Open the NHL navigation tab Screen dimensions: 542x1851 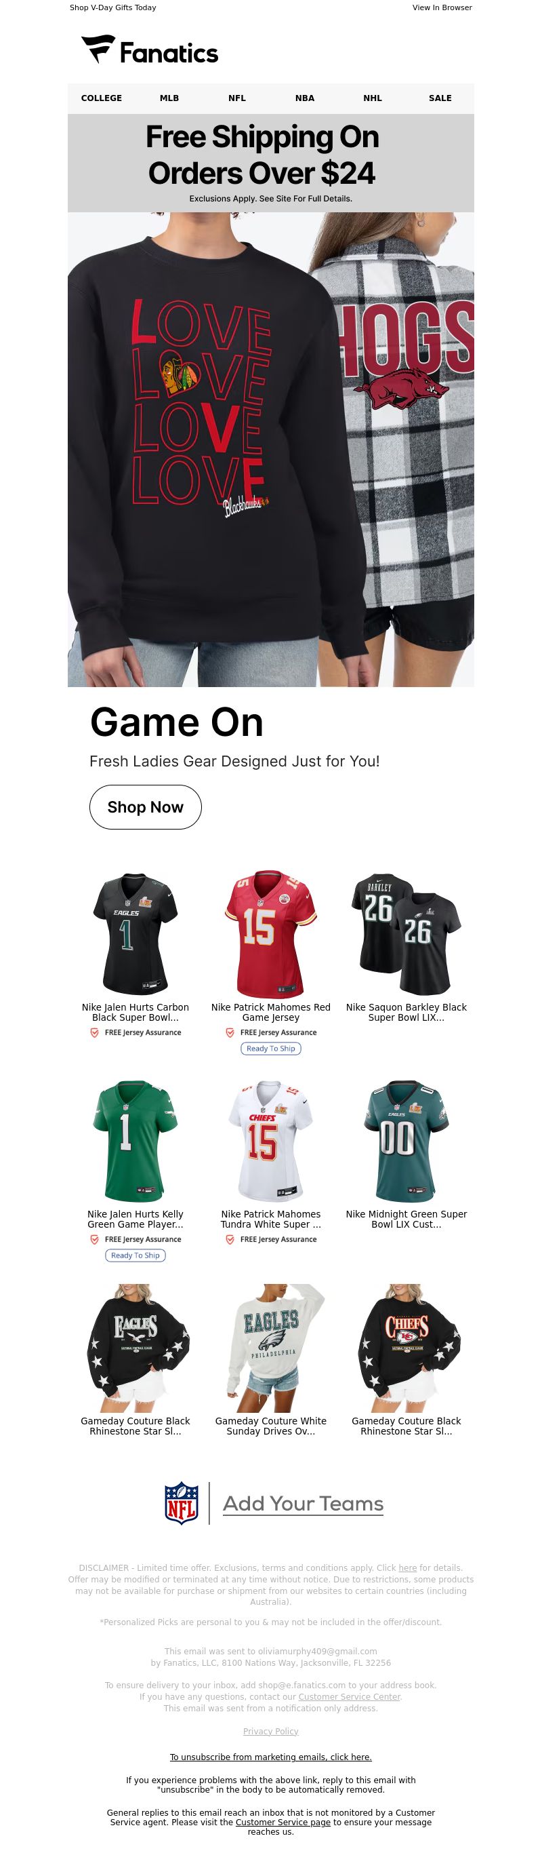pyautogui.click(x=373, y=98)
